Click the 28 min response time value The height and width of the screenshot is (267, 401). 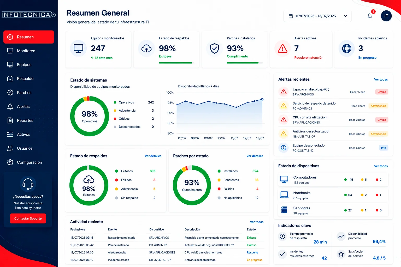(320, 242)
